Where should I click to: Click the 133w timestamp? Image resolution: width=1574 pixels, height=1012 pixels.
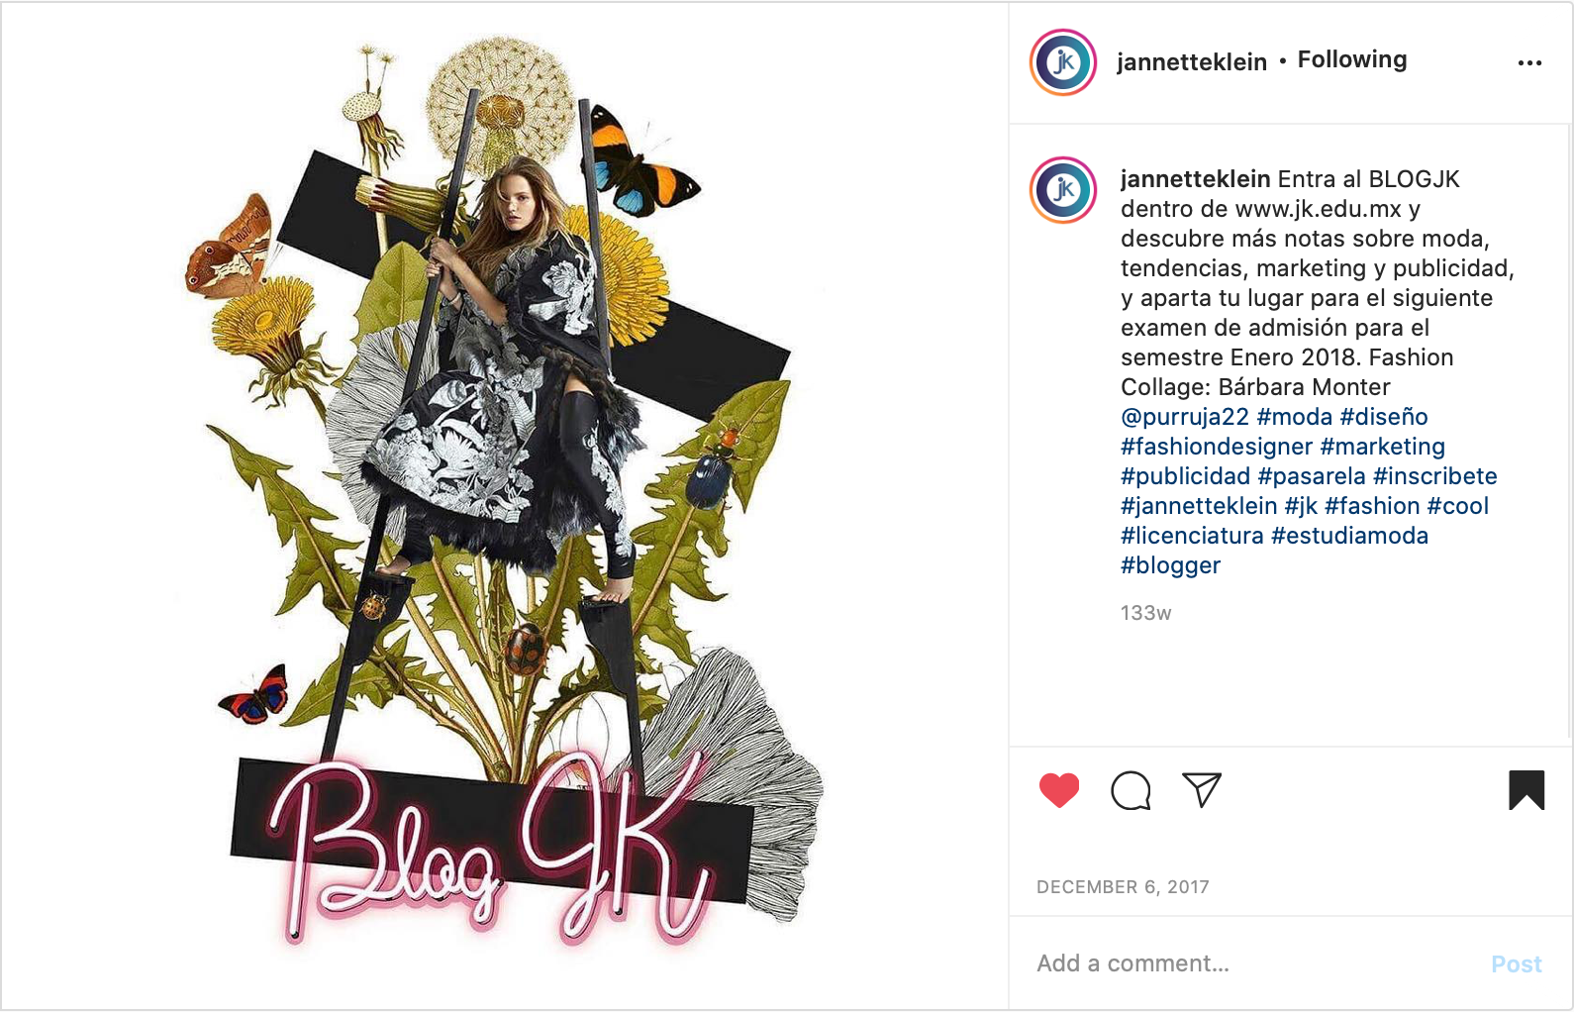point(1145,613)
